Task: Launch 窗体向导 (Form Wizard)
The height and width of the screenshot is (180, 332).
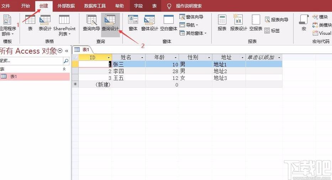Action: coord(191,17)
